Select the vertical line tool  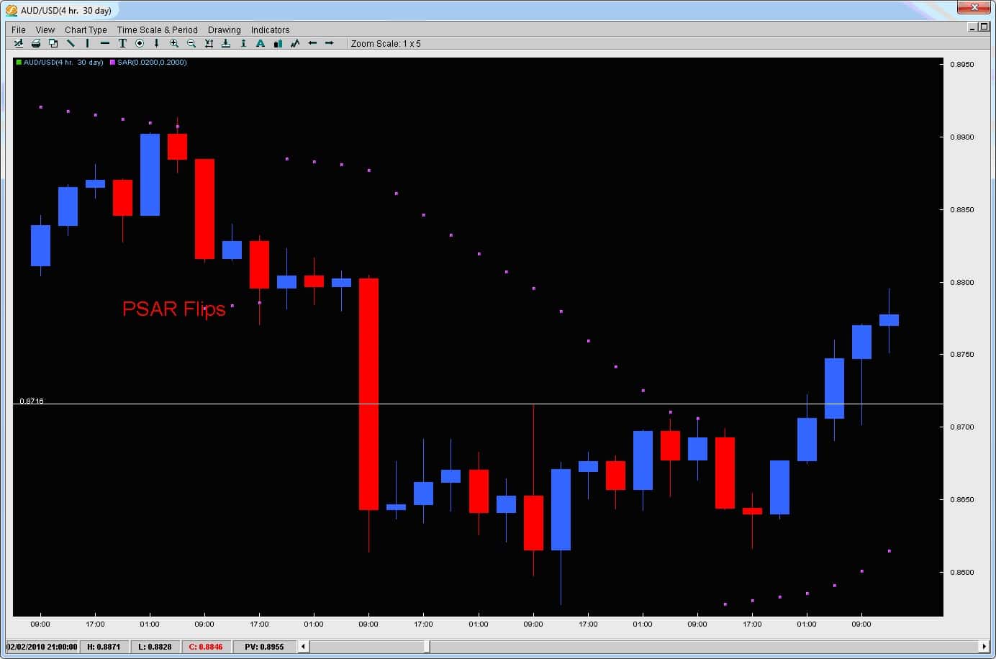coord(88,43)
